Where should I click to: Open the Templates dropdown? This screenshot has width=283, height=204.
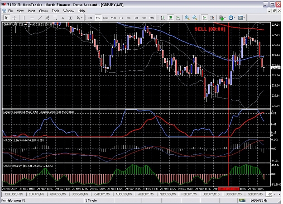pyautogui.click(x=241, y=18)
